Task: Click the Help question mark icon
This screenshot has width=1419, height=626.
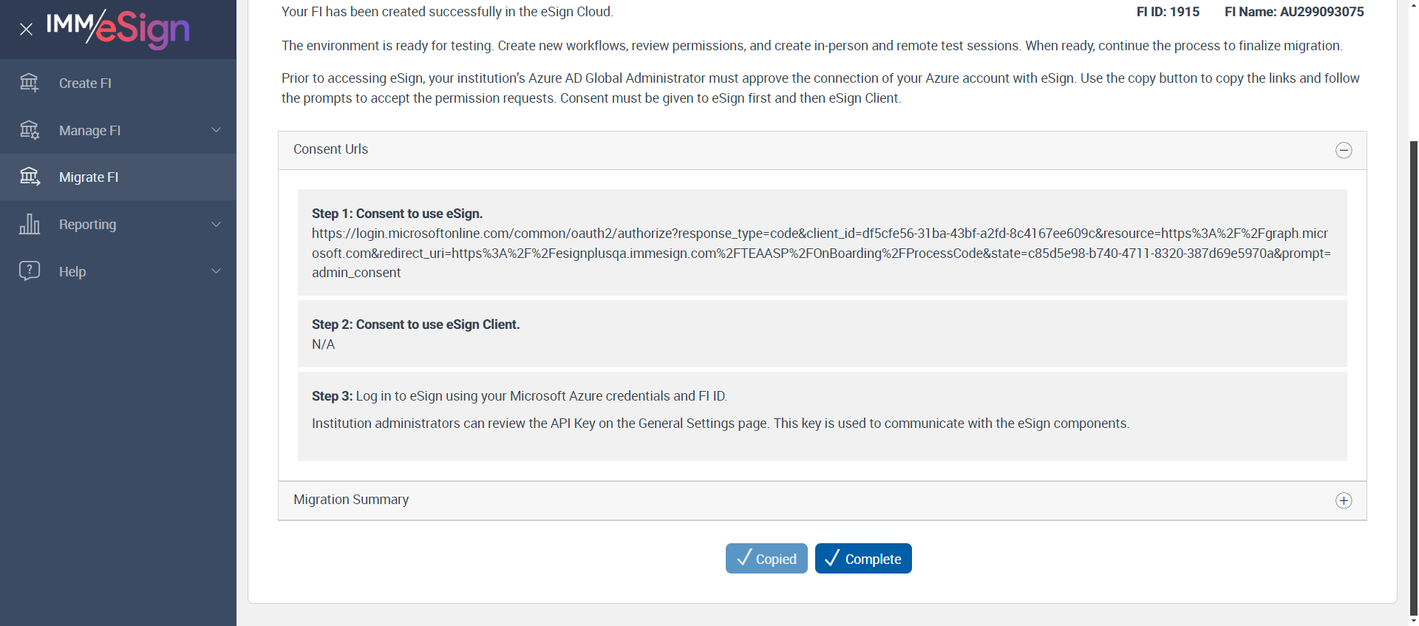Action: pos(30,271)
